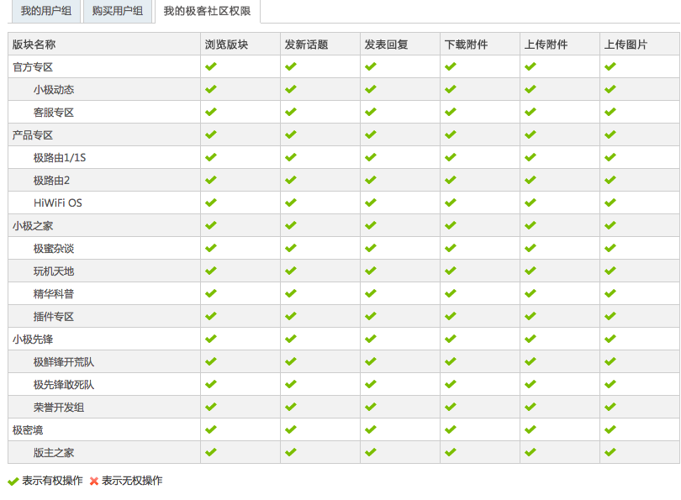Select the HiWiFi OS row name
The height and width of the screenshot is (500, 681).
(58, 203)
